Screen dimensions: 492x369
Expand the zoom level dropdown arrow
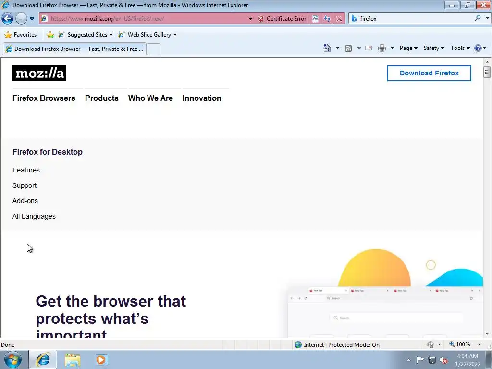click(479, 344)
